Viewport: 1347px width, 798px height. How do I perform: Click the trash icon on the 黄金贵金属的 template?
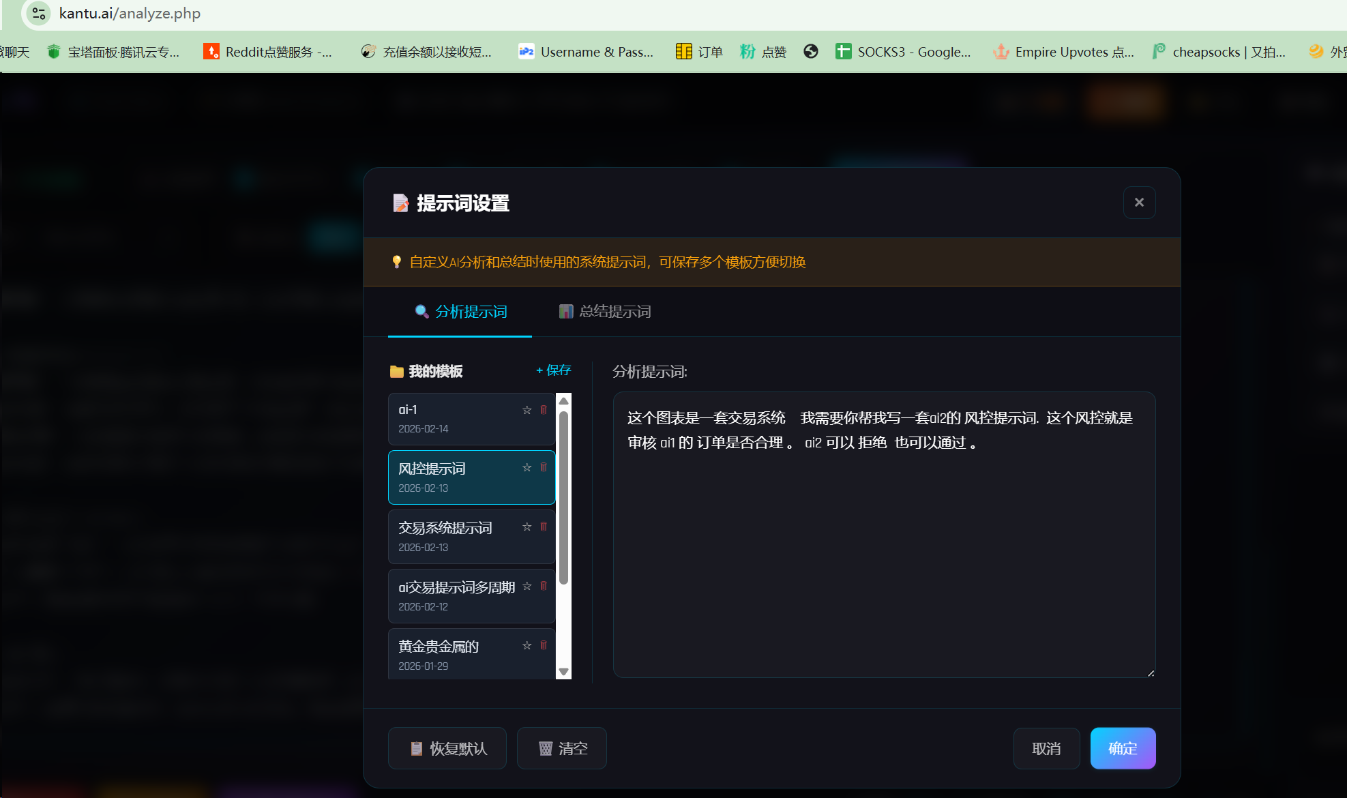coord(544,645)
